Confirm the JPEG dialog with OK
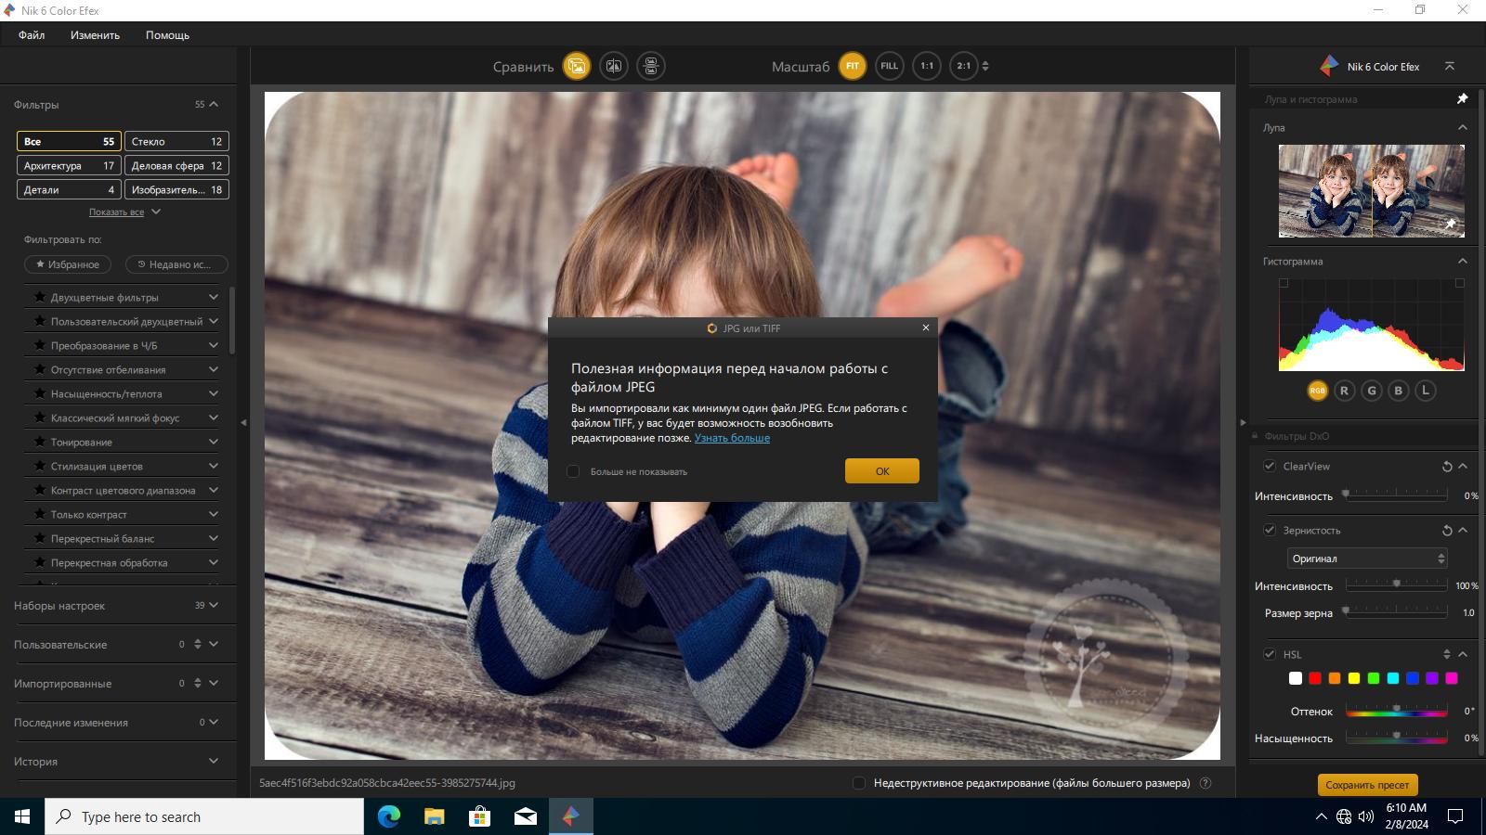The height and width of the screenshot is (835, 1486). [882, 471]
